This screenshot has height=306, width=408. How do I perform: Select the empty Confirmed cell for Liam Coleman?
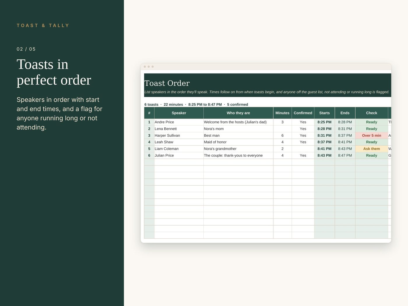(303, 149)
